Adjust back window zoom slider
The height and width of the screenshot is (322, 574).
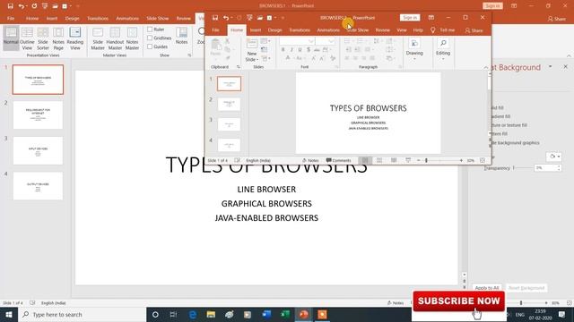coord(521,303)
